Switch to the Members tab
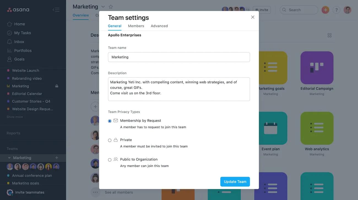Viewport: 358px width, 200px height. click(136, 26)
